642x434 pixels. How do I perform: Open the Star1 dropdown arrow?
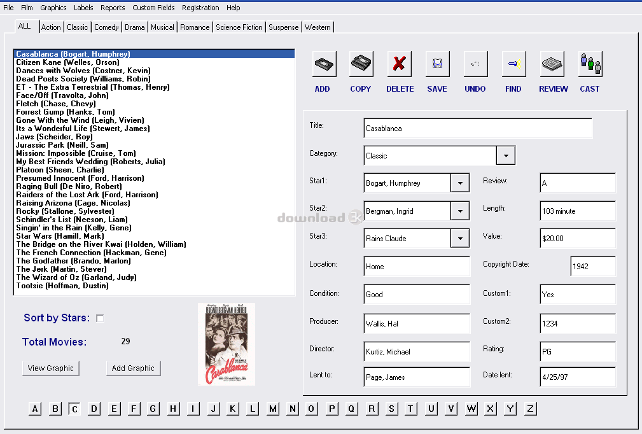[x=460, y=183]
